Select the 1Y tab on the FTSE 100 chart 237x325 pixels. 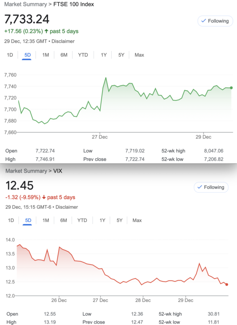coord(104,55)
